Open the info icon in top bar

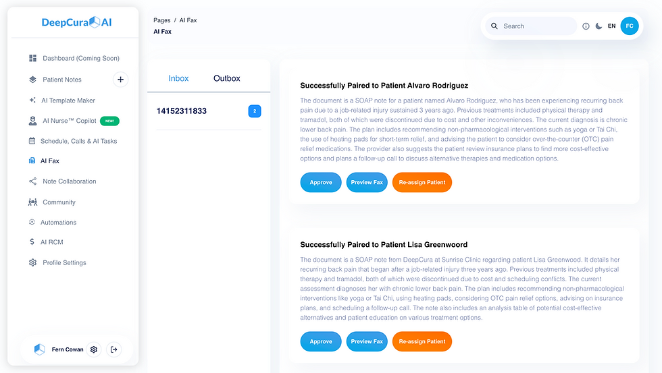[586, 26]
